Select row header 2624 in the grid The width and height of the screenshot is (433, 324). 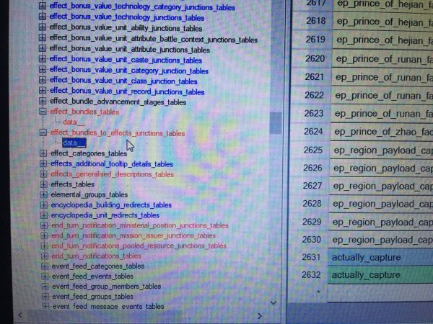click(313, 131)
